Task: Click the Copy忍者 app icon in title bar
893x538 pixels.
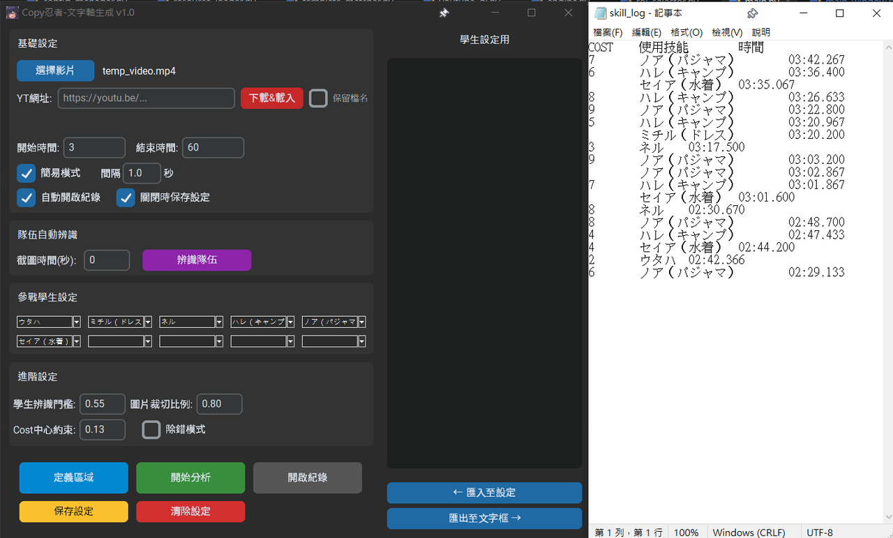Action: (x=11, y=13)
